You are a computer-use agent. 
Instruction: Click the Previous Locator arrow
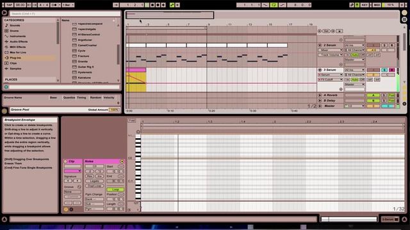tap(320, 31)
